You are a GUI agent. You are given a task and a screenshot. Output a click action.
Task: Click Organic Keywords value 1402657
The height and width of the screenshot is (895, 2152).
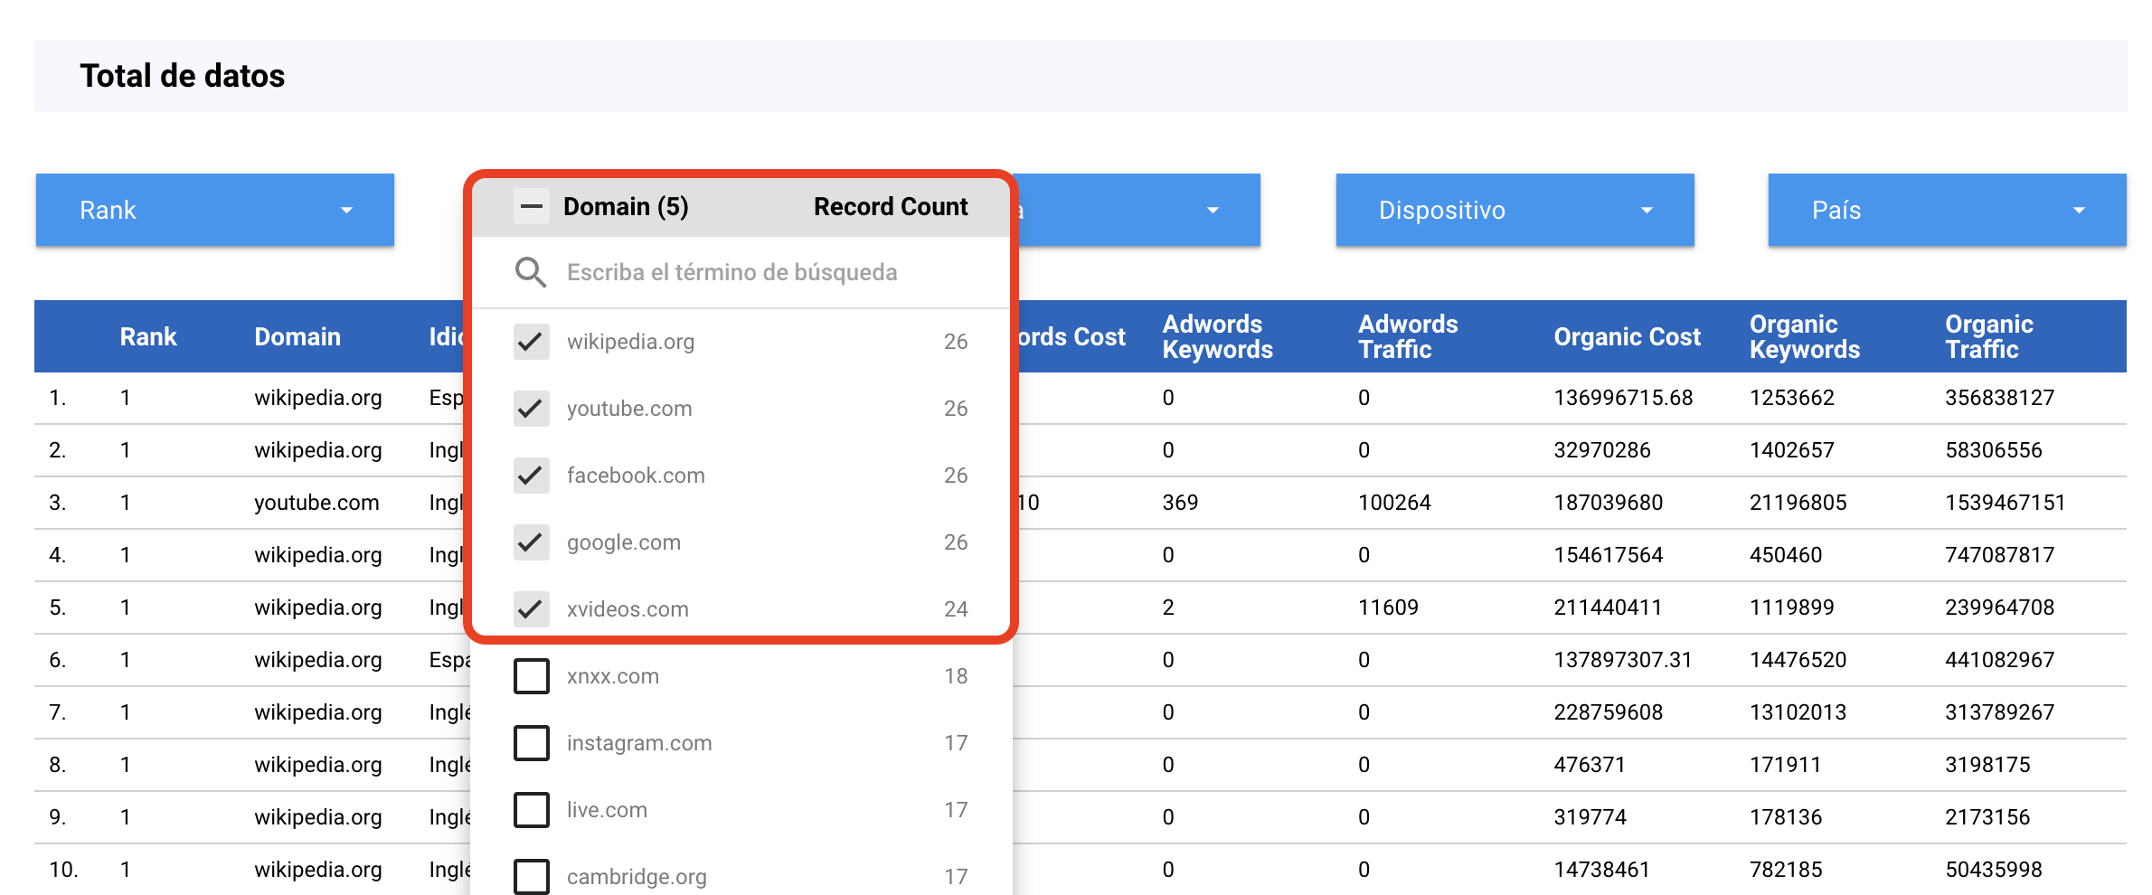point(1792,450)
